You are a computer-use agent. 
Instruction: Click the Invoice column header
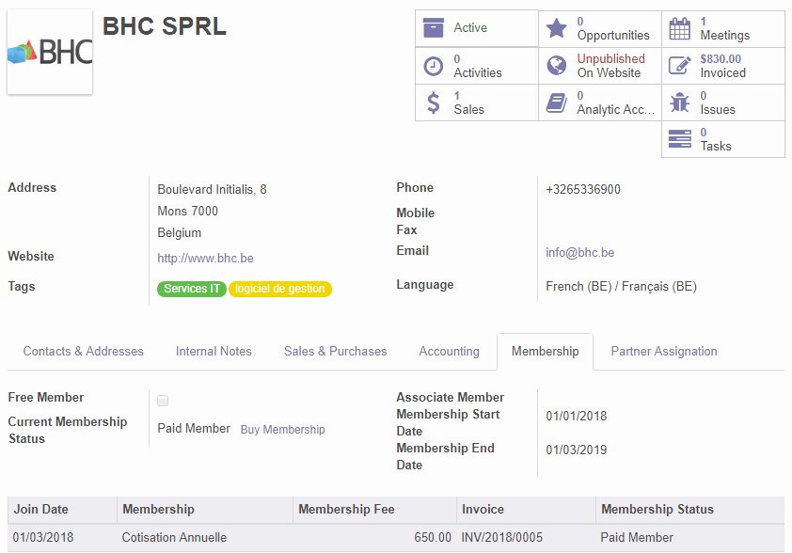click(483, 509)
